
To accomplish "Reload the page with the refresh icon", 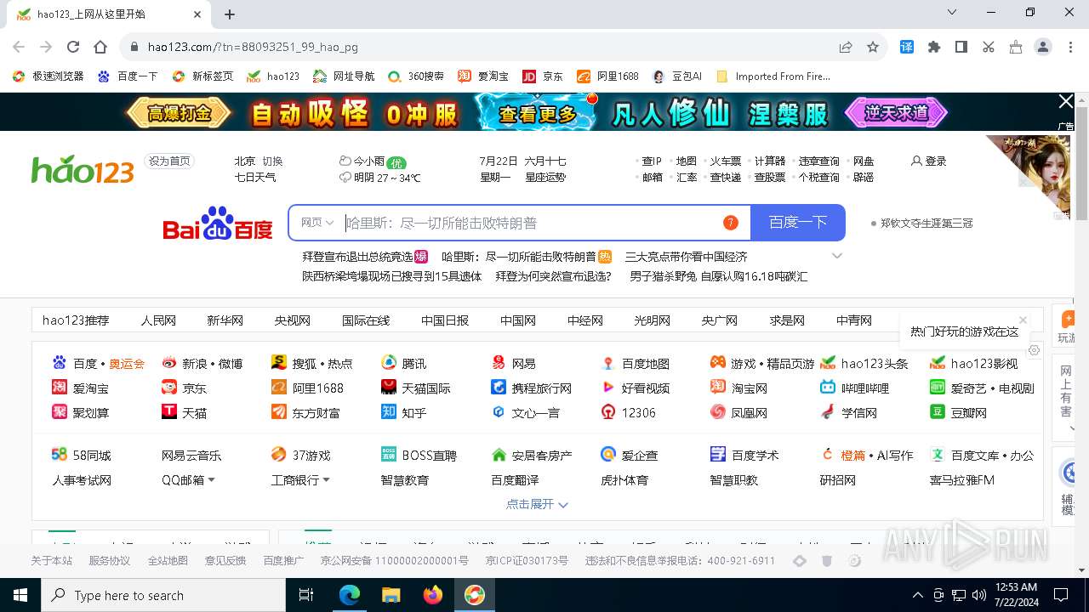I will point(73,47).
